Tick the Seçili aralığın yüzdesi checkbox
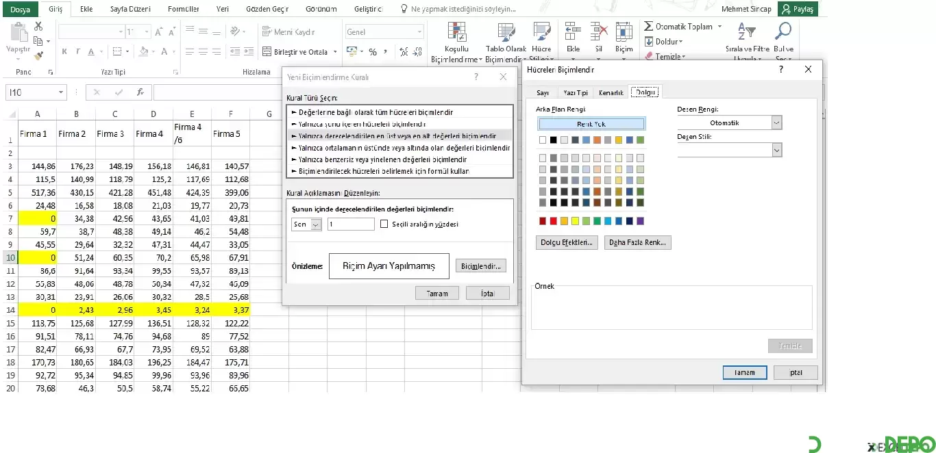The height and width of the screenshot is (453, 936). coord(384,224)
